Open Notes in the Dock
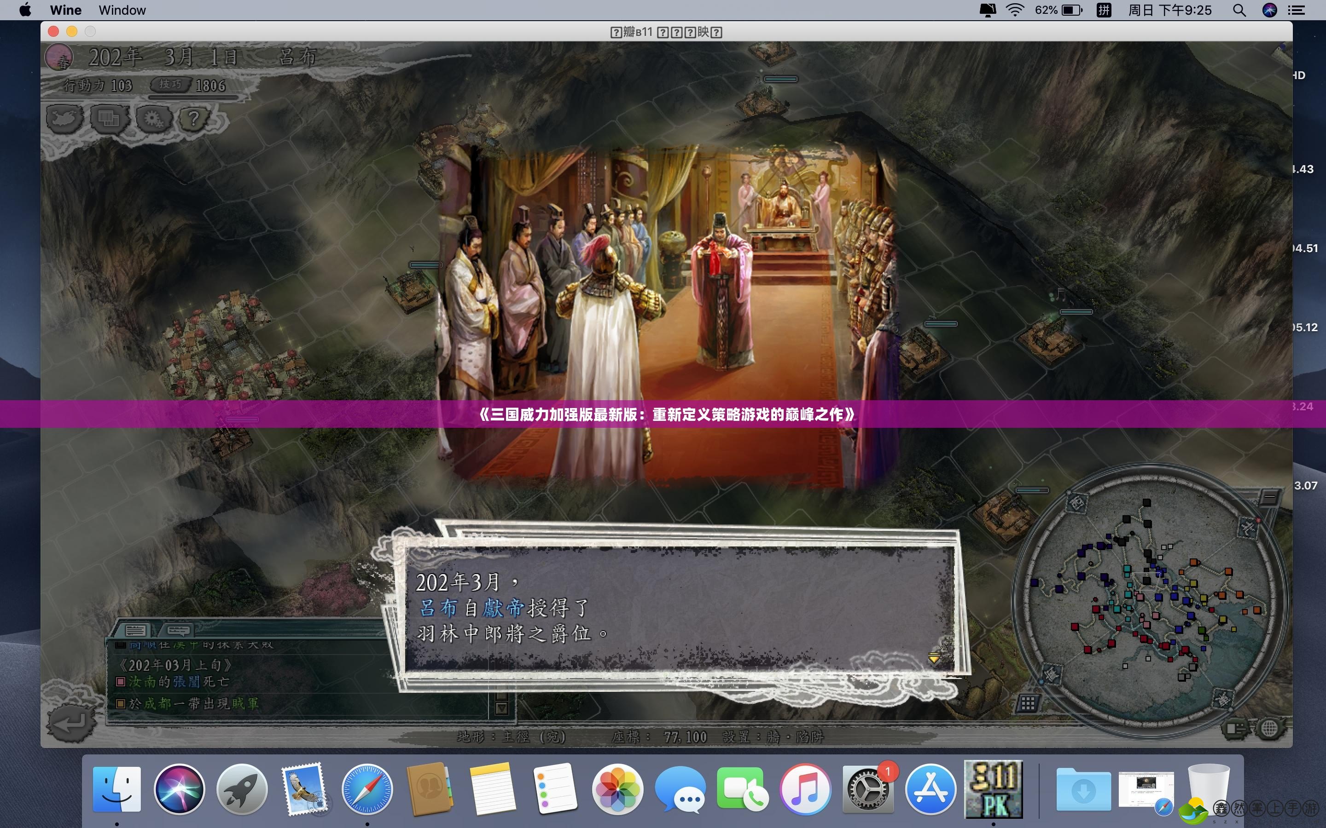Viewport: 1326px width, 828px height. pos(492,789)
